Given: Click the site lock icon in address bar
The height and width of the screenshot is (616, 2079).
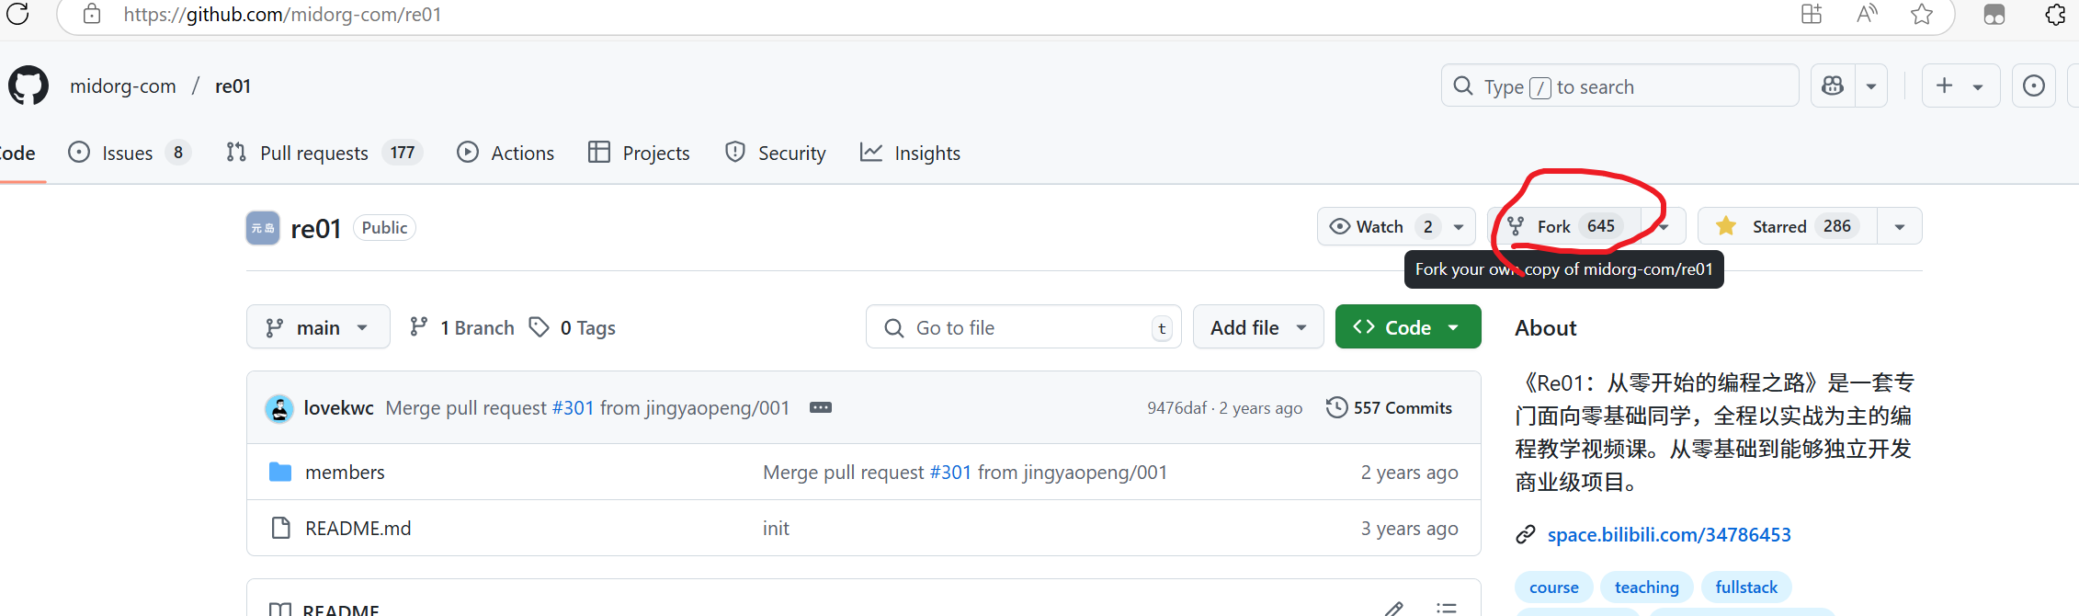Looking at the screenshot, I should click(91, 14).
